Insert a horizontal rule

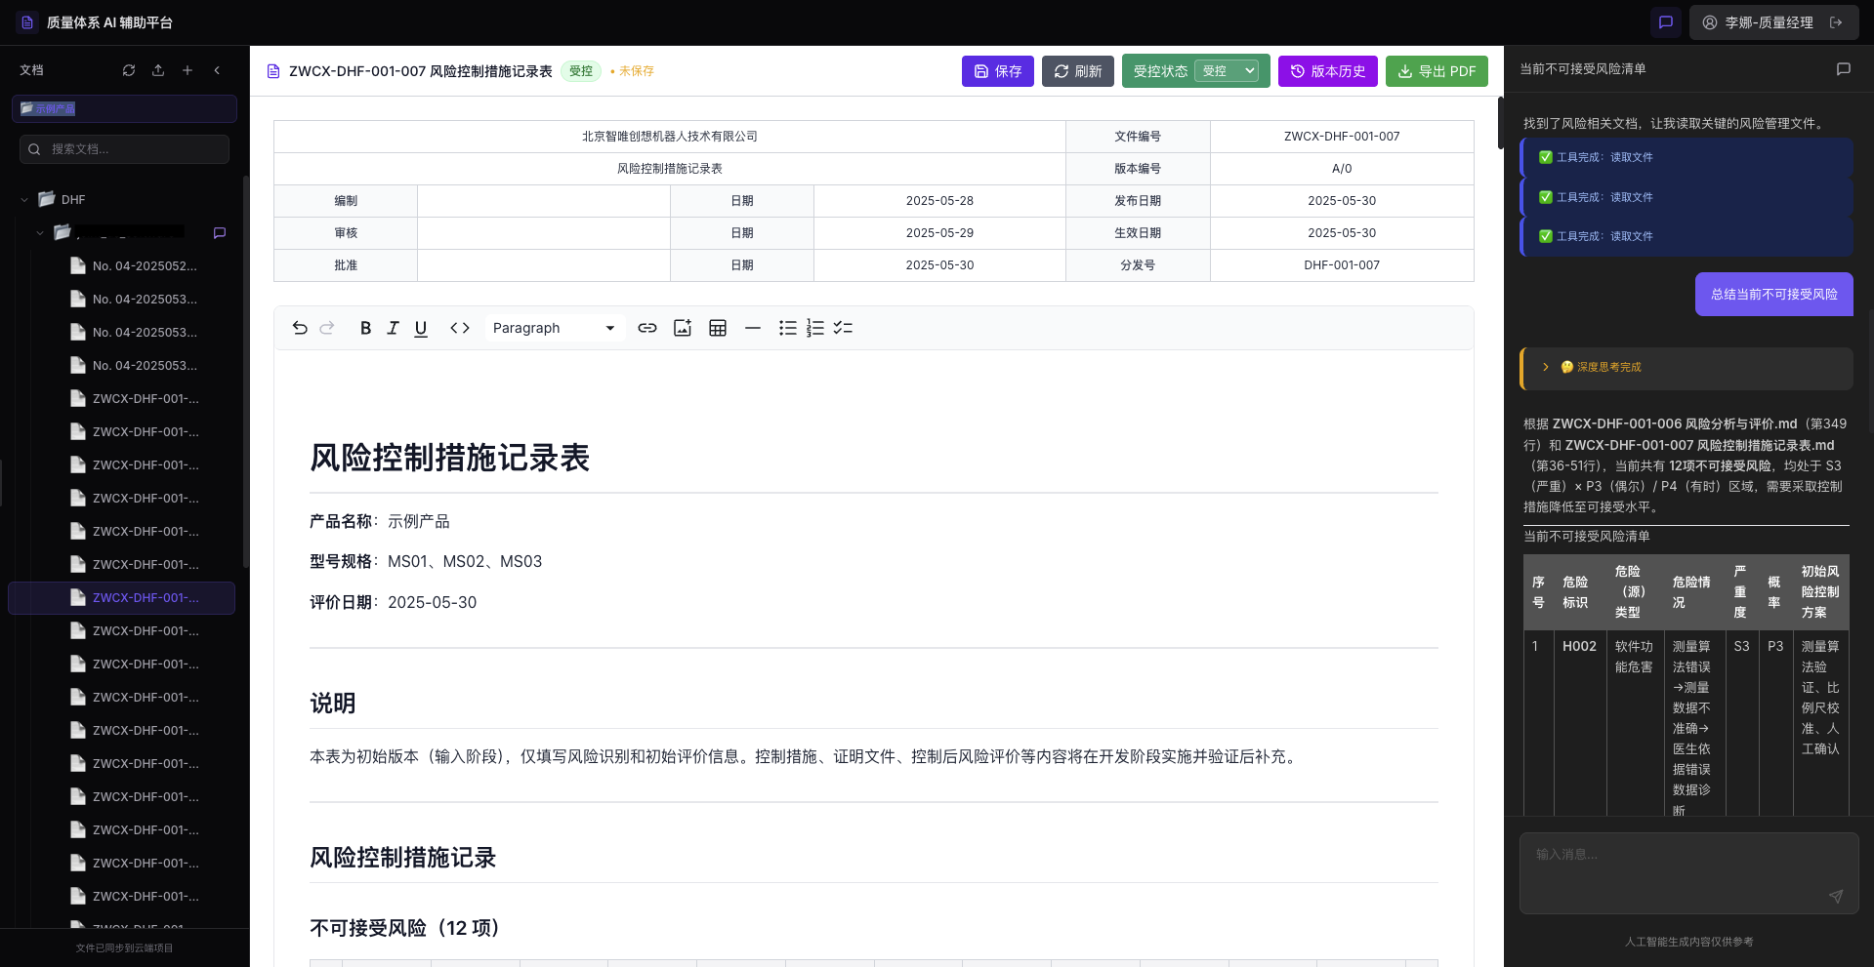pyautogui.click(x=753, y=328)
